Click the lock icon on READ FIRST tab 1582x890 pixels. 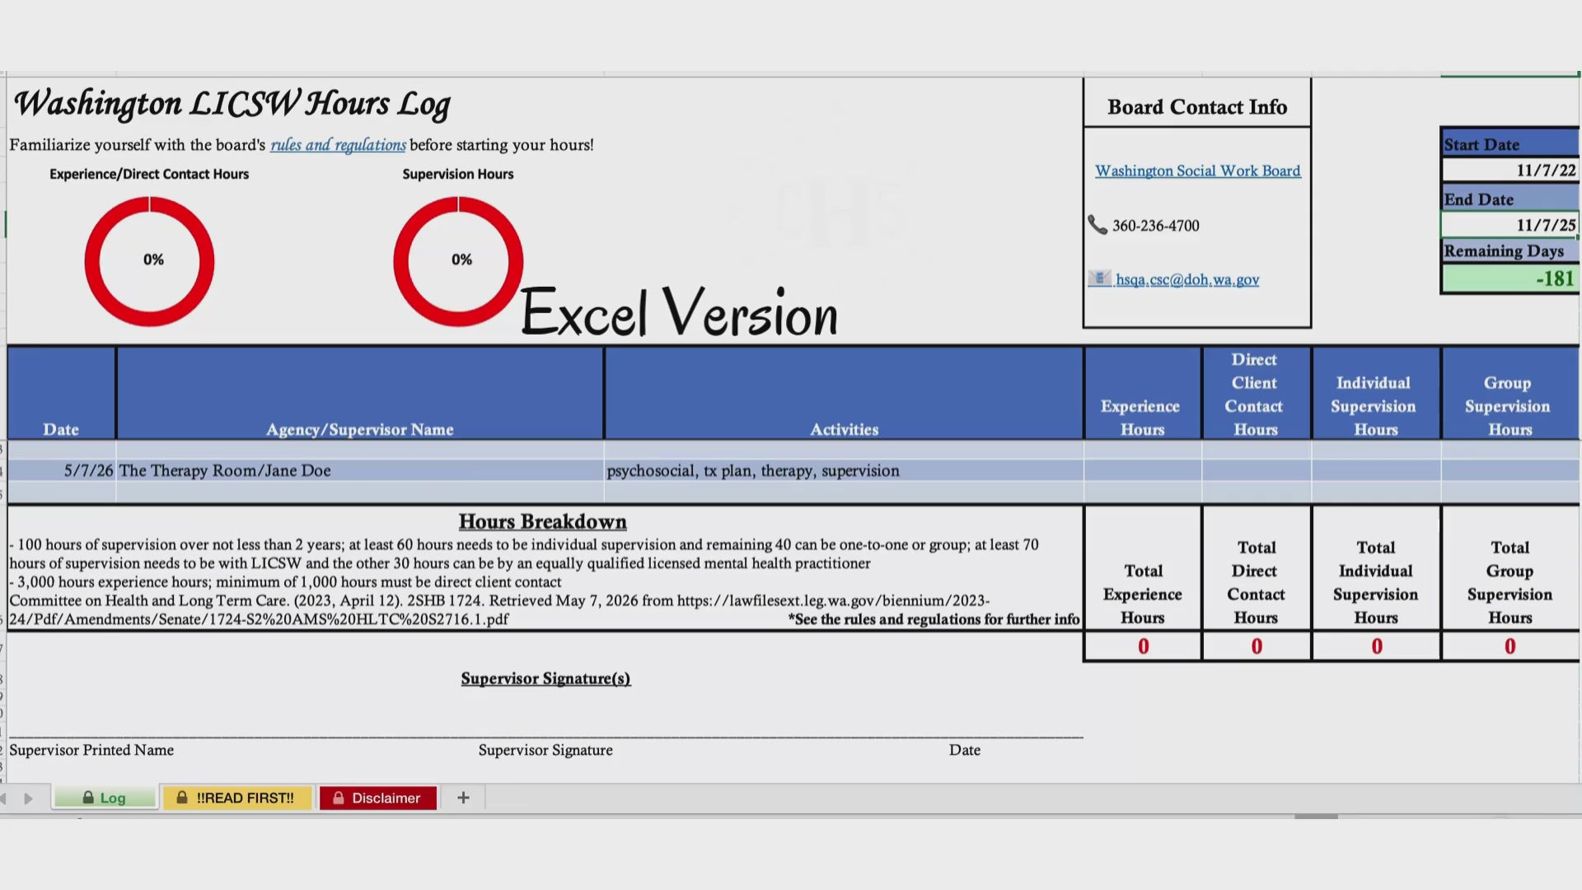click(182, 798)
